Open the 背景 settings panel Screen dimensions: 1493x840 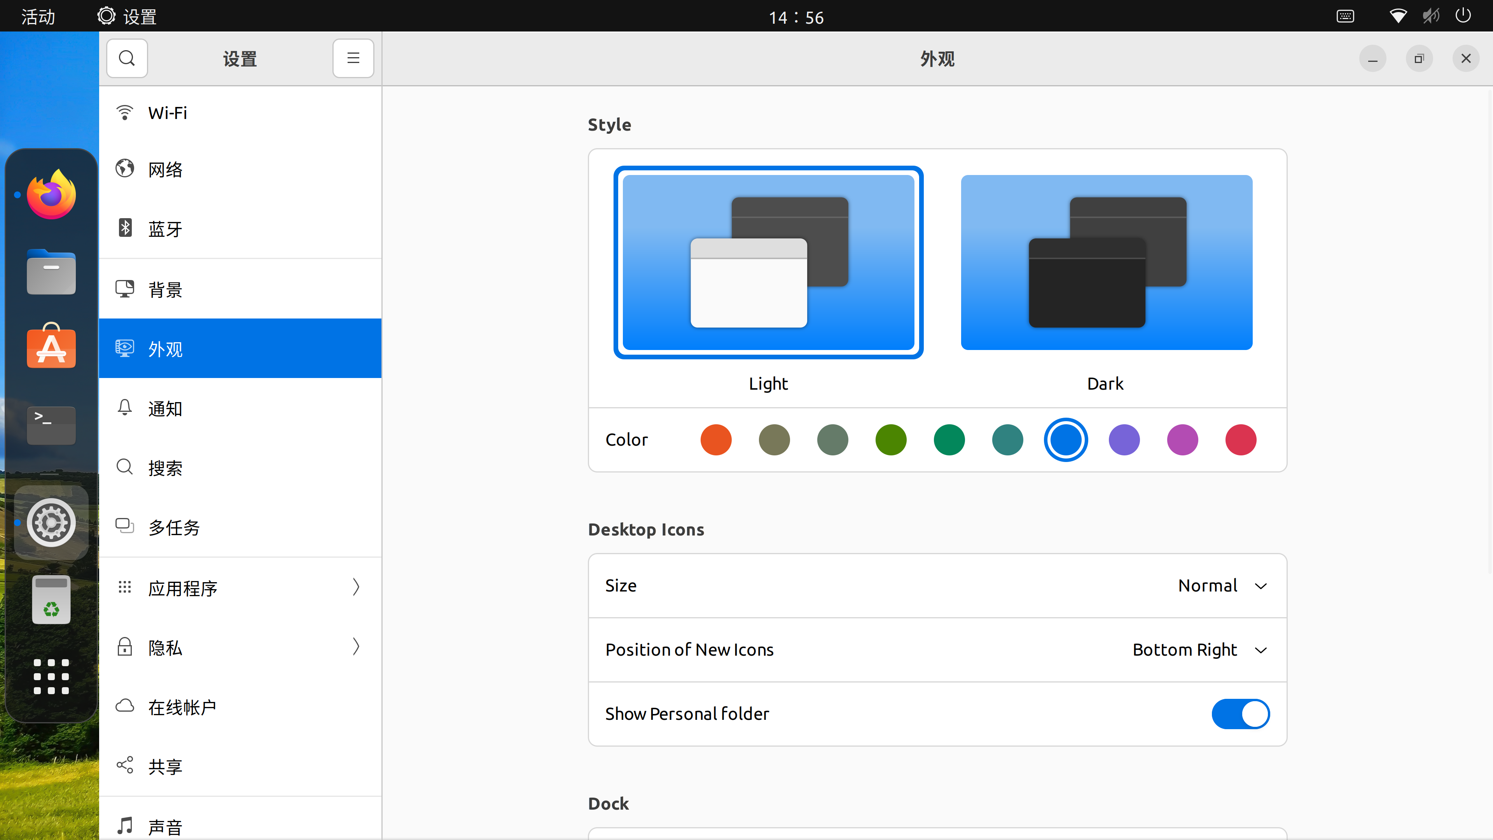pos(240,289)
